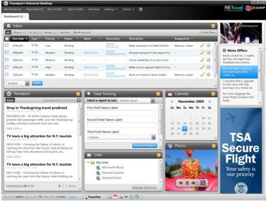Click the circular action icon in second inbox row
Image resolution: width=266 pixels, height=201 pixels.
click(208, 52)
